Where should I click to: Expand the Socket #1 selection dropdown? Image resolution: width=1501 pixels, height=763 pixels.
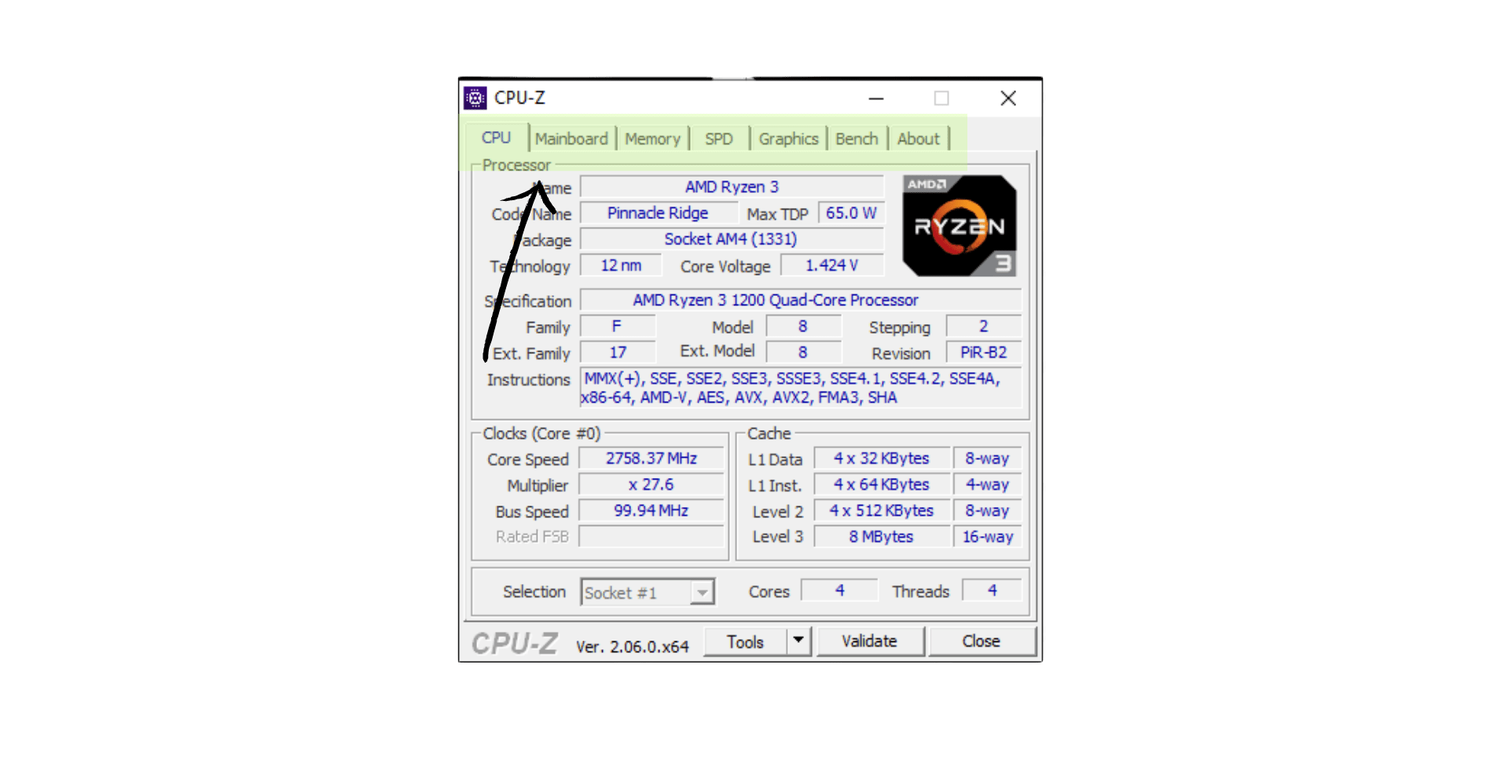[702, 593]
